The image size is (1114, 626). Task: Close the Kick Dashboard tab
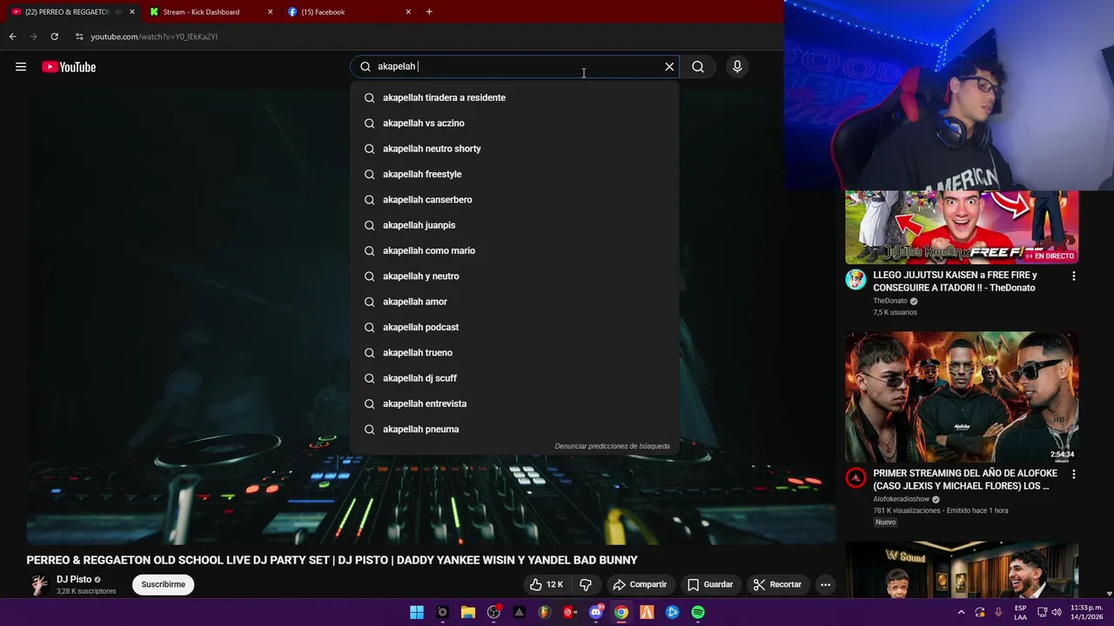point(270,12)
